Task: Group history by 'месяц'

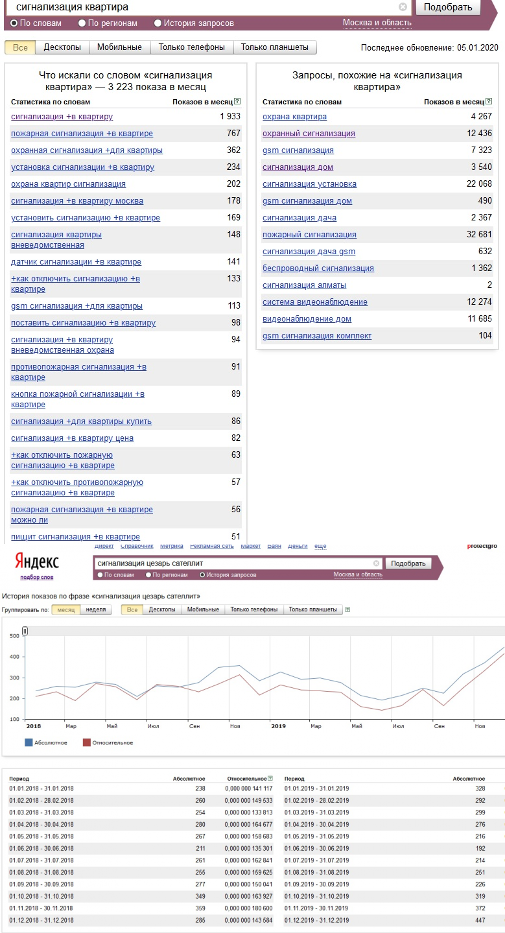Action: point(65,609)
